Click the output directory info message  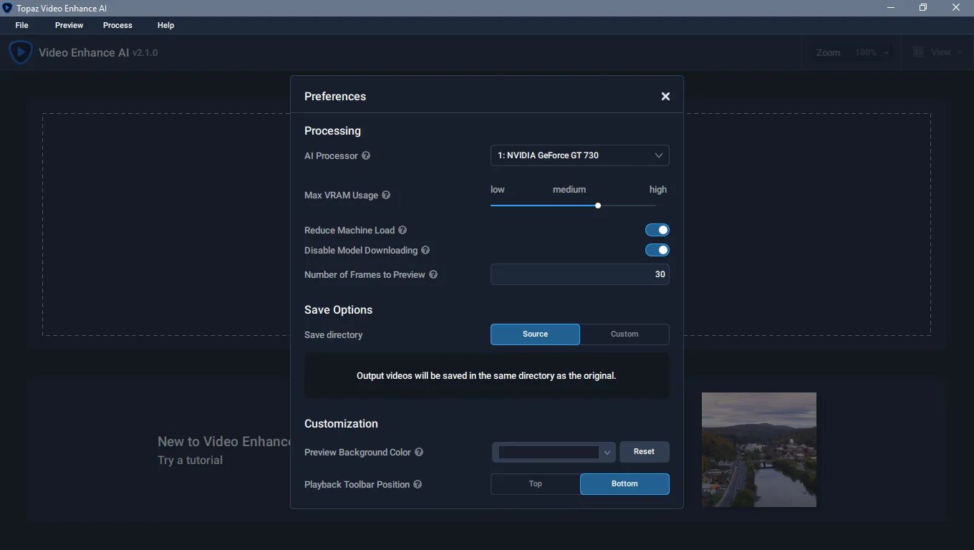pyautogui.click(x=486, y=375)
